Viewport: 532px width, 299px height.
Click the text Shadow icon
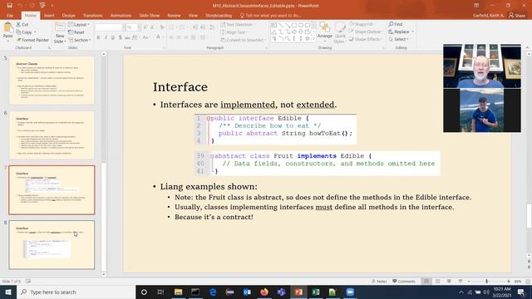click(120, 37)
